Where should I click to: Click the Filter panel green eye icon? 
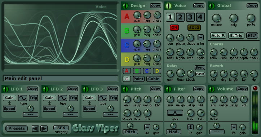click(169, 89)
